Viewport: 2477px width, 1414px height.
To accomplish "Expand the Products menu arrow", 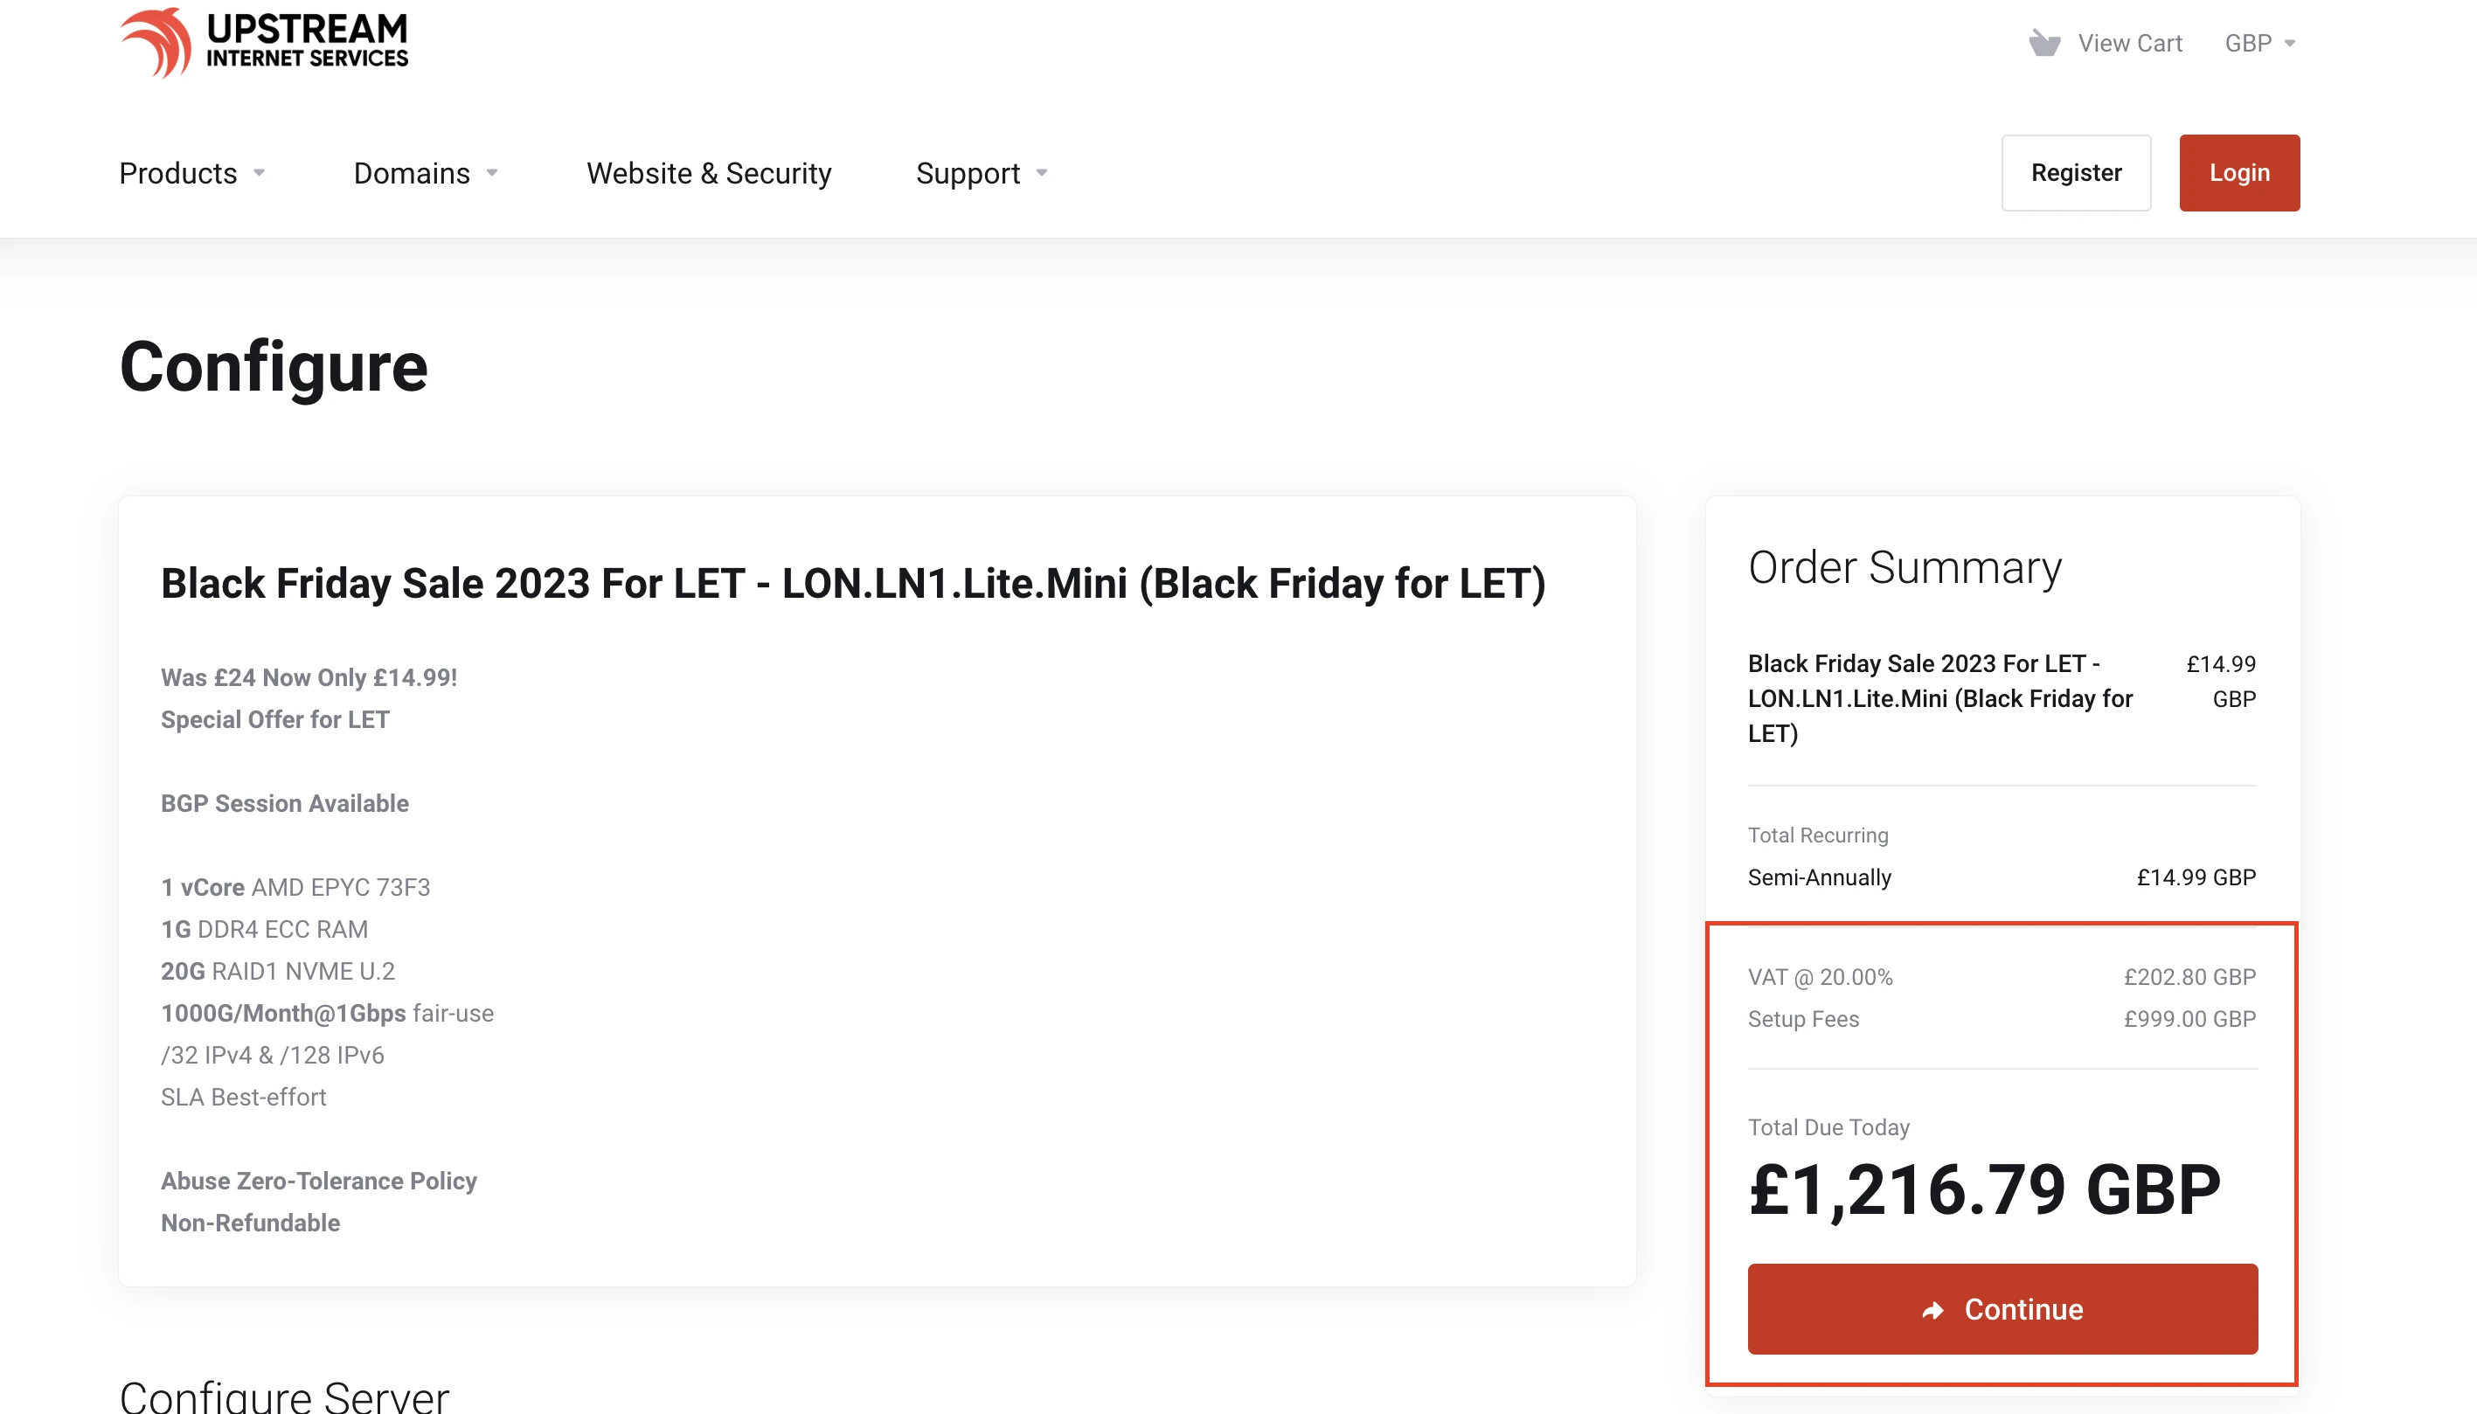I will pos(260,173).
